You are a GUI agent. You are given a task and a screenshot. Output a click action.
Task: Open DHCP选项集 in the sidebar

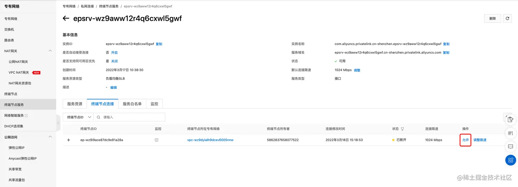14,126
